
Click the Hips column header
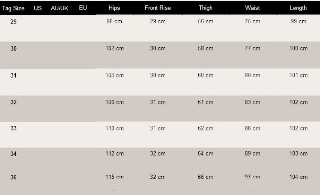tap(114, 8)
